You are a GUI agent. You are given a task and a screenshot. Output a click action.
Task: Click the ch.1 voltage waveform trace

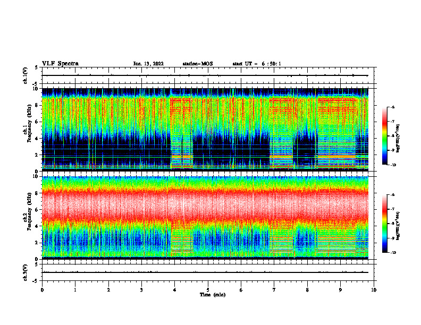[205, 75]
